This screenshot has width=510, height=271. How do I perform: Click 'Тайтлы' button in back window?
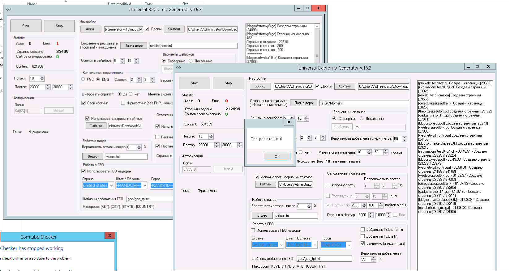[96, 125]
